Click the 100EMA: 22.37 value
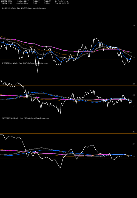137x198 pixels. tap(22, 1)
